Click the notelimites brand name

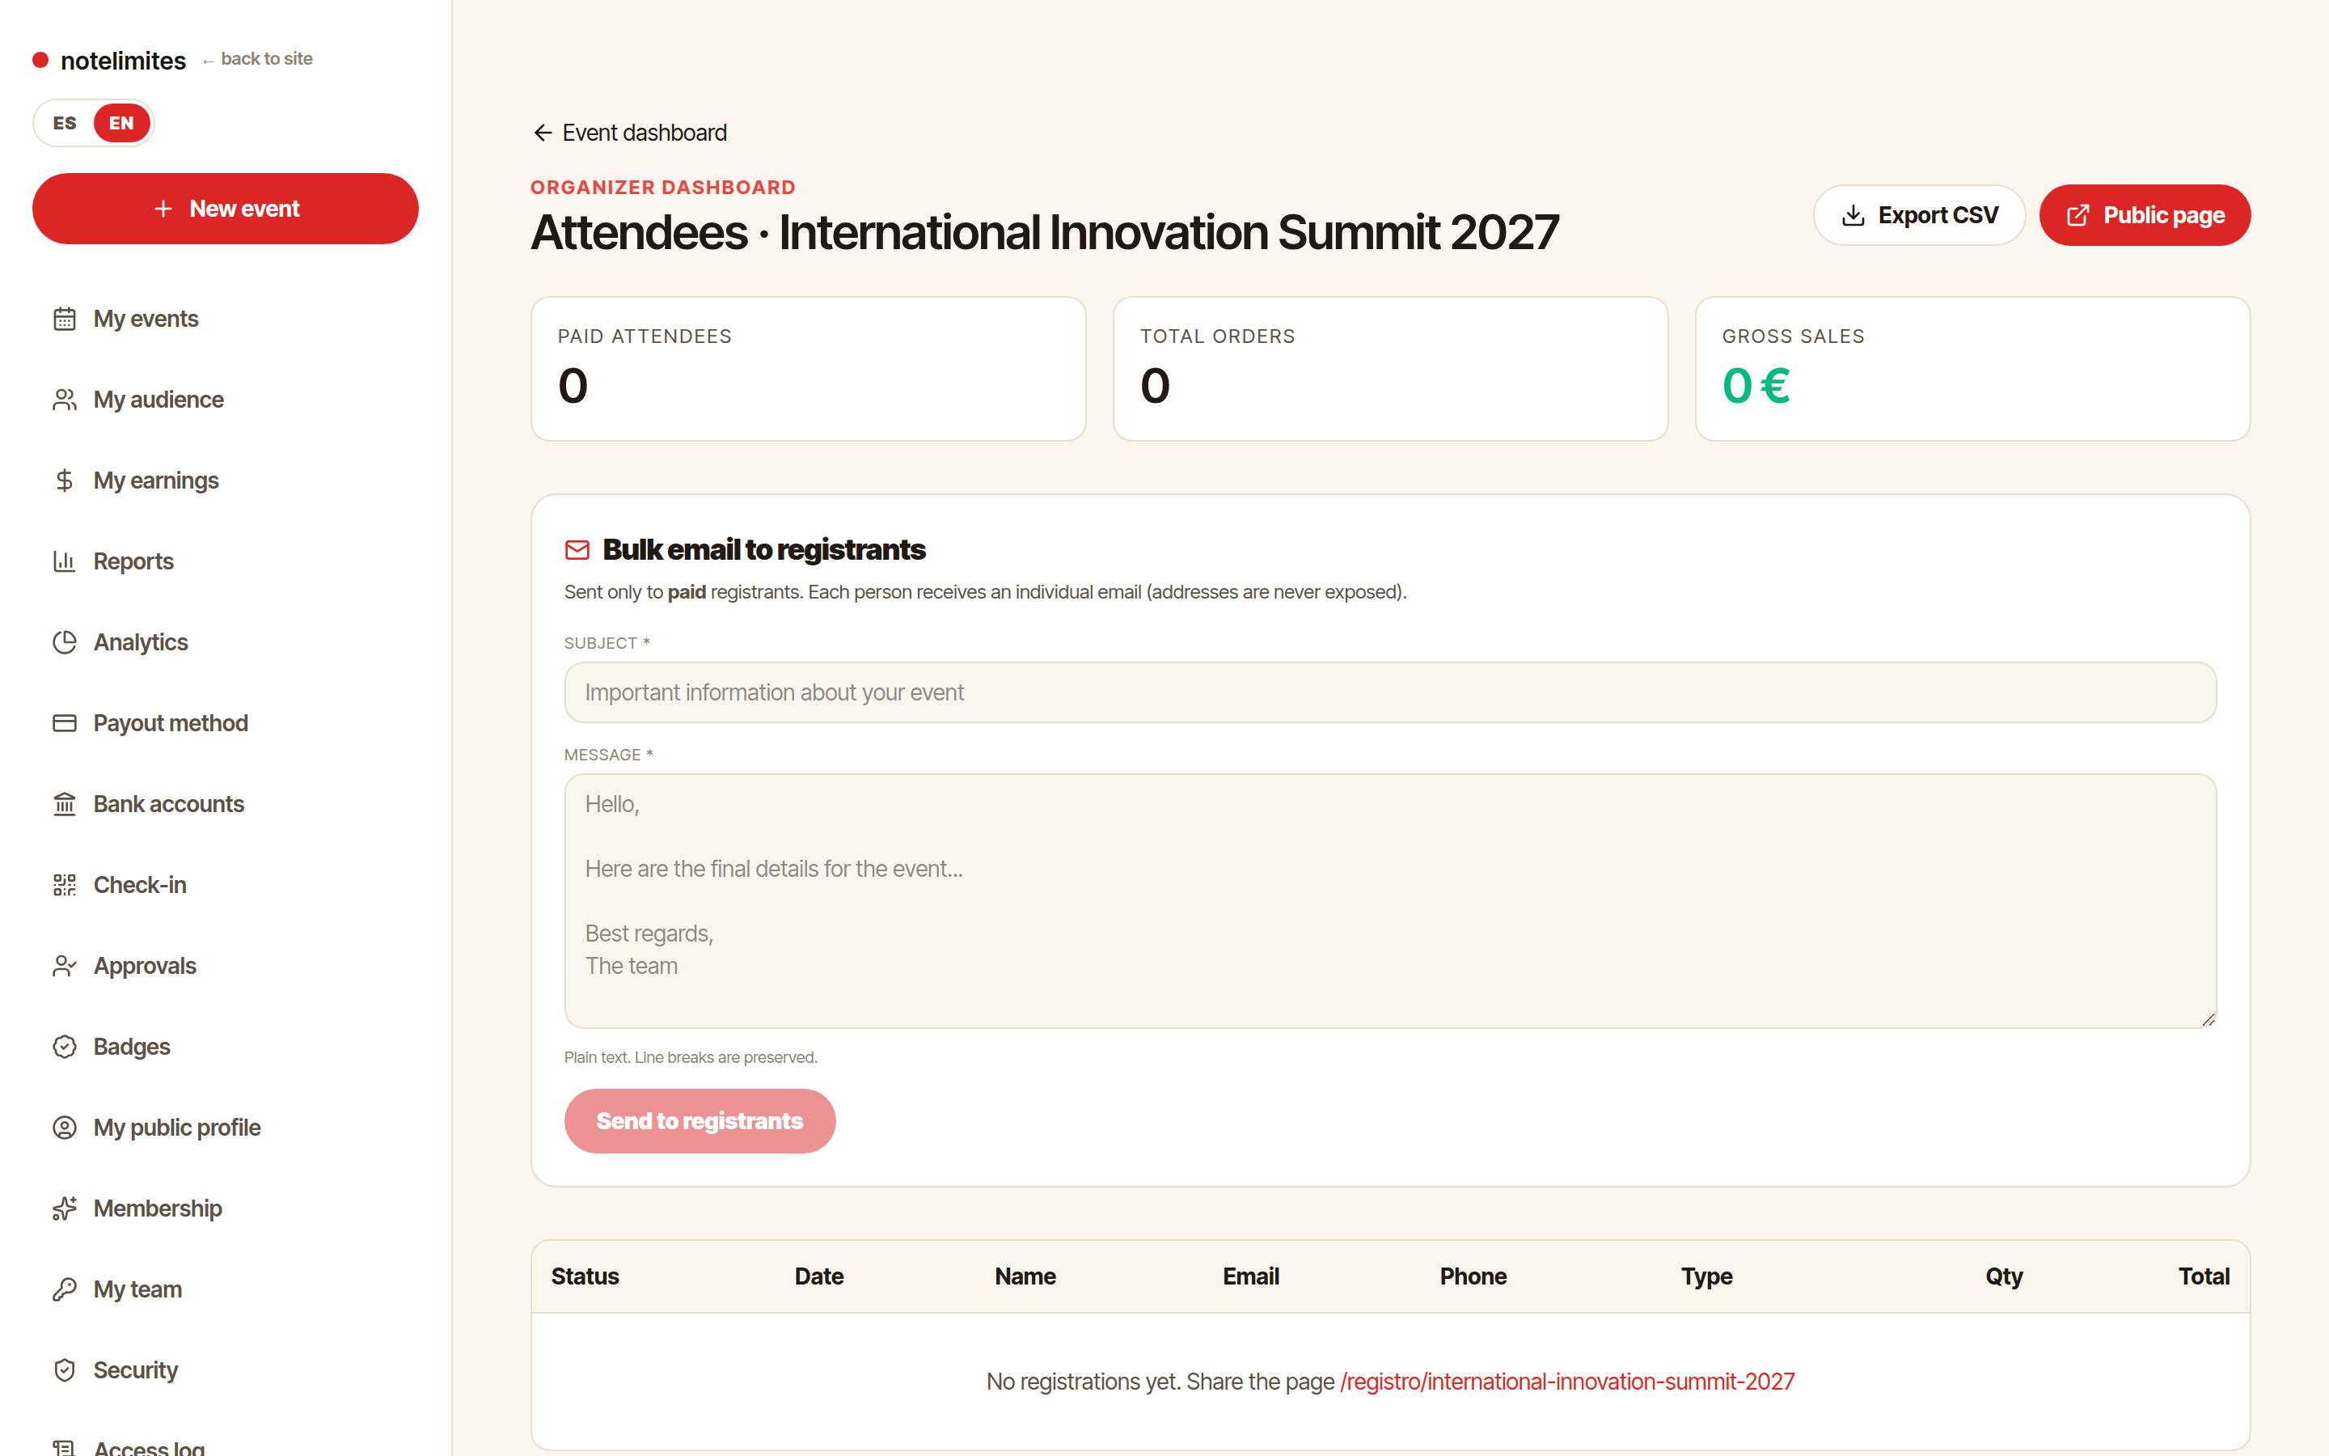123,61
